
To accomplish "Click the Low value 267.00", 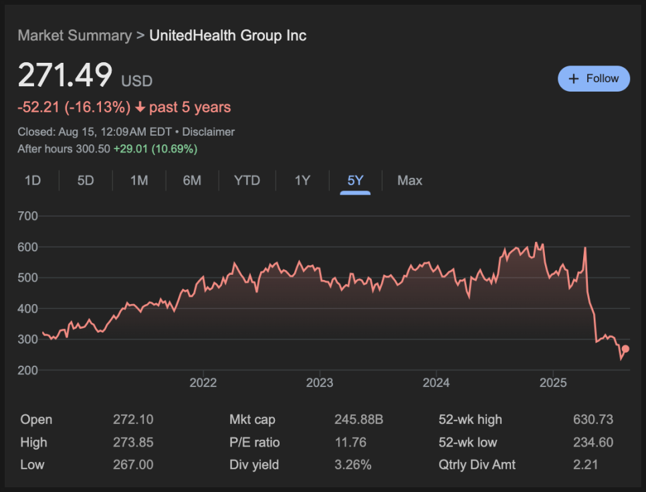I will tap(133, 465).
